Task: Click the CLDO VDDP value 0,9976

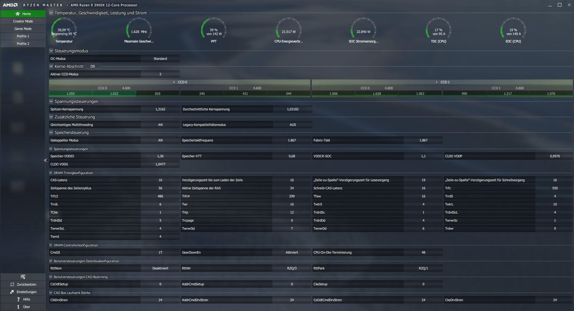Action: [555, 156]
